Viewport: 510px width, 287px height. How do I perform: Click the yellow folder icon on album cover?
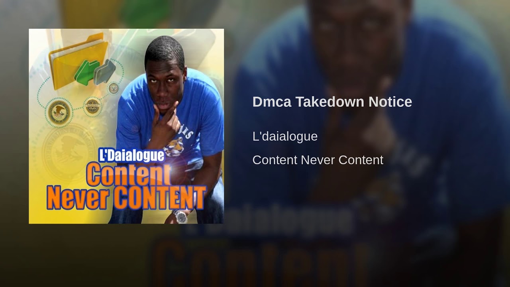point(78,61)
